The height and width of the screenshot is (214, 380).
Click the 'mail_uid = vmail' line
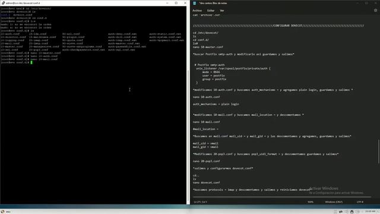tap(205, 143)
